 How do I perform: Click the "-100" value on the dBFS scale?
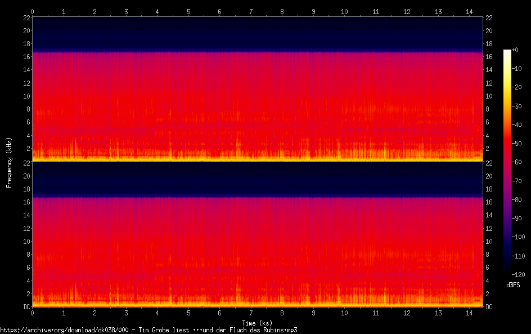(519, 237)
